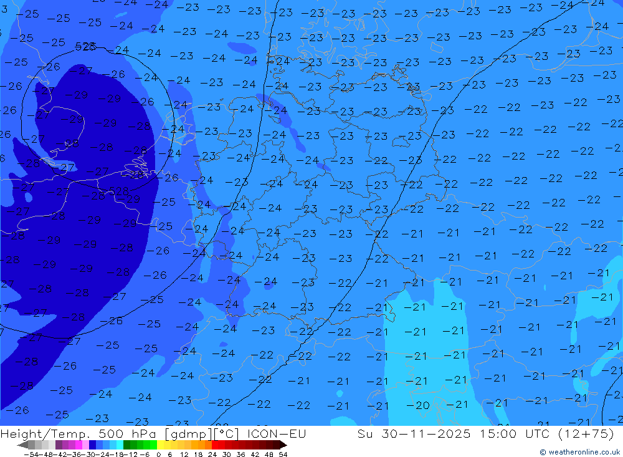Click the 'Height/Temp. 500 hPa' map title

[x=80, y=433]
